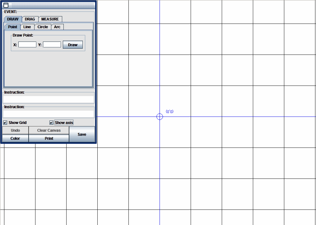This screenshot has width=316, height=225.
Task: Click the Undo button
Action: [x=15, y=130]
